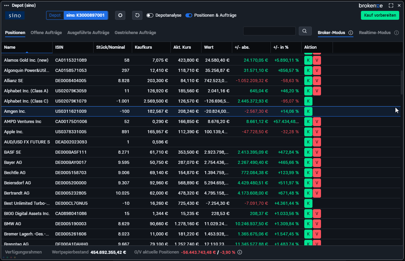Screen dimensions: 405x261
Task: Click K buy button for Amgen Inc.
Action: point(308,111)
